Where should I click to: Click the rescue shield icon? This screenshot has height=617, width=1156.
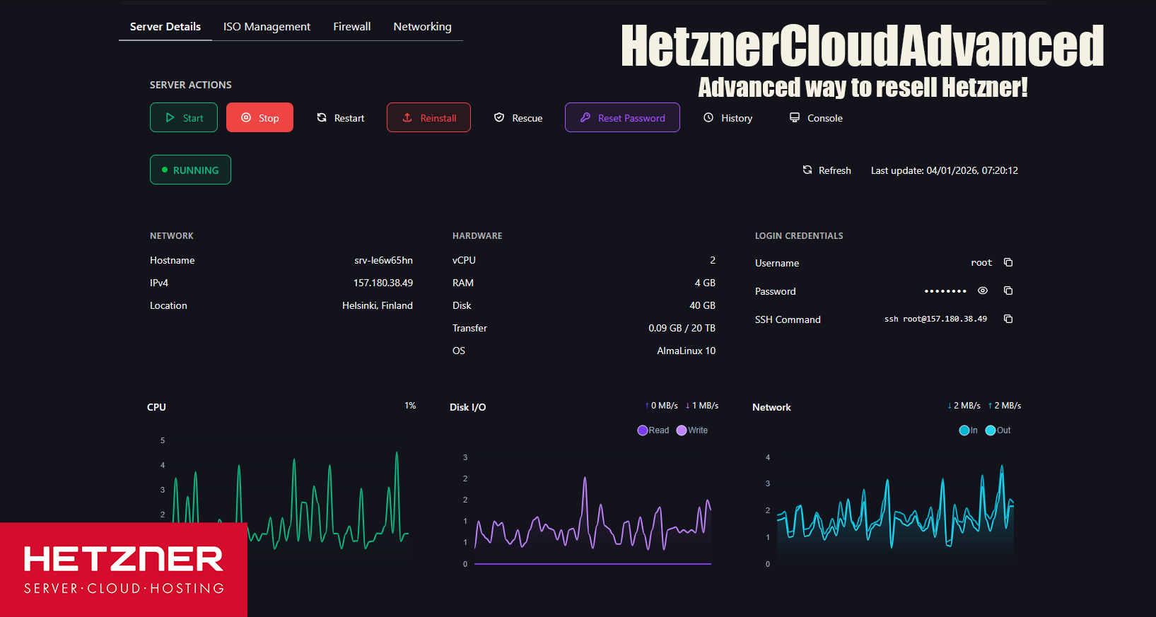499,117
